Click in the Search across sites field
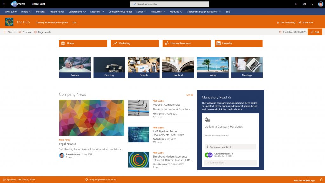Viewport: 325px width, 183px height. click(169, 4)
